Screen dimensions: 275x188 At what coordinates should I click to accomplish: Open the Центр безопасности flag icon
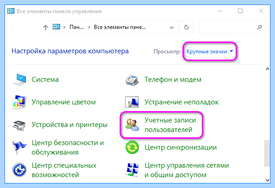point(19,147)
